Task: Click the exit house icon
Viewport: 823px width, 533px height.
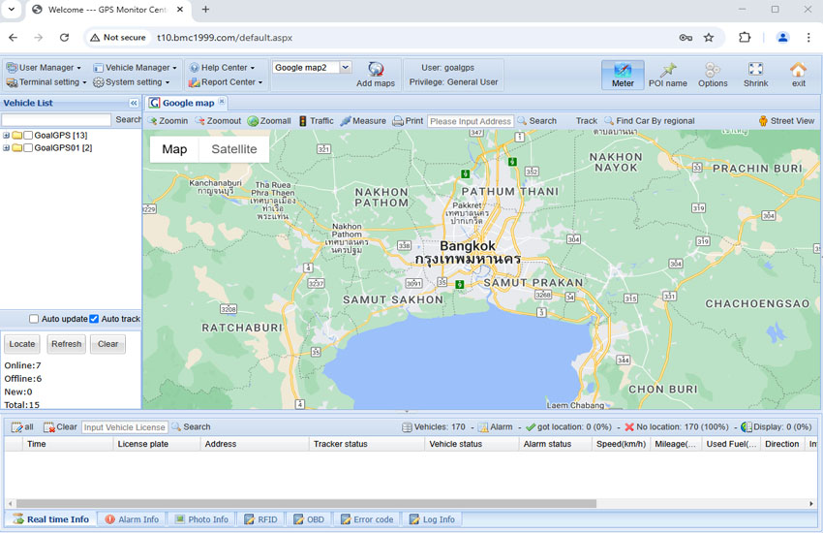Action: tap(799, 70)
